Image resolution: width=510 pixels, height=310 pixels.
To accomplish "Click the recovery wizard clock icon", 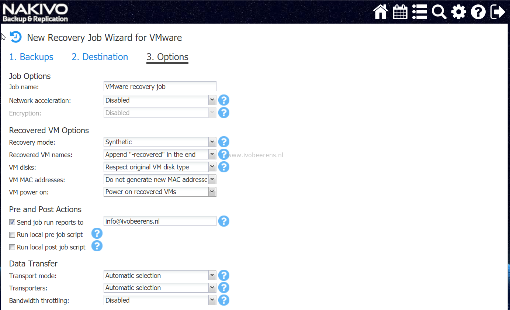I will tap(16, 37).
